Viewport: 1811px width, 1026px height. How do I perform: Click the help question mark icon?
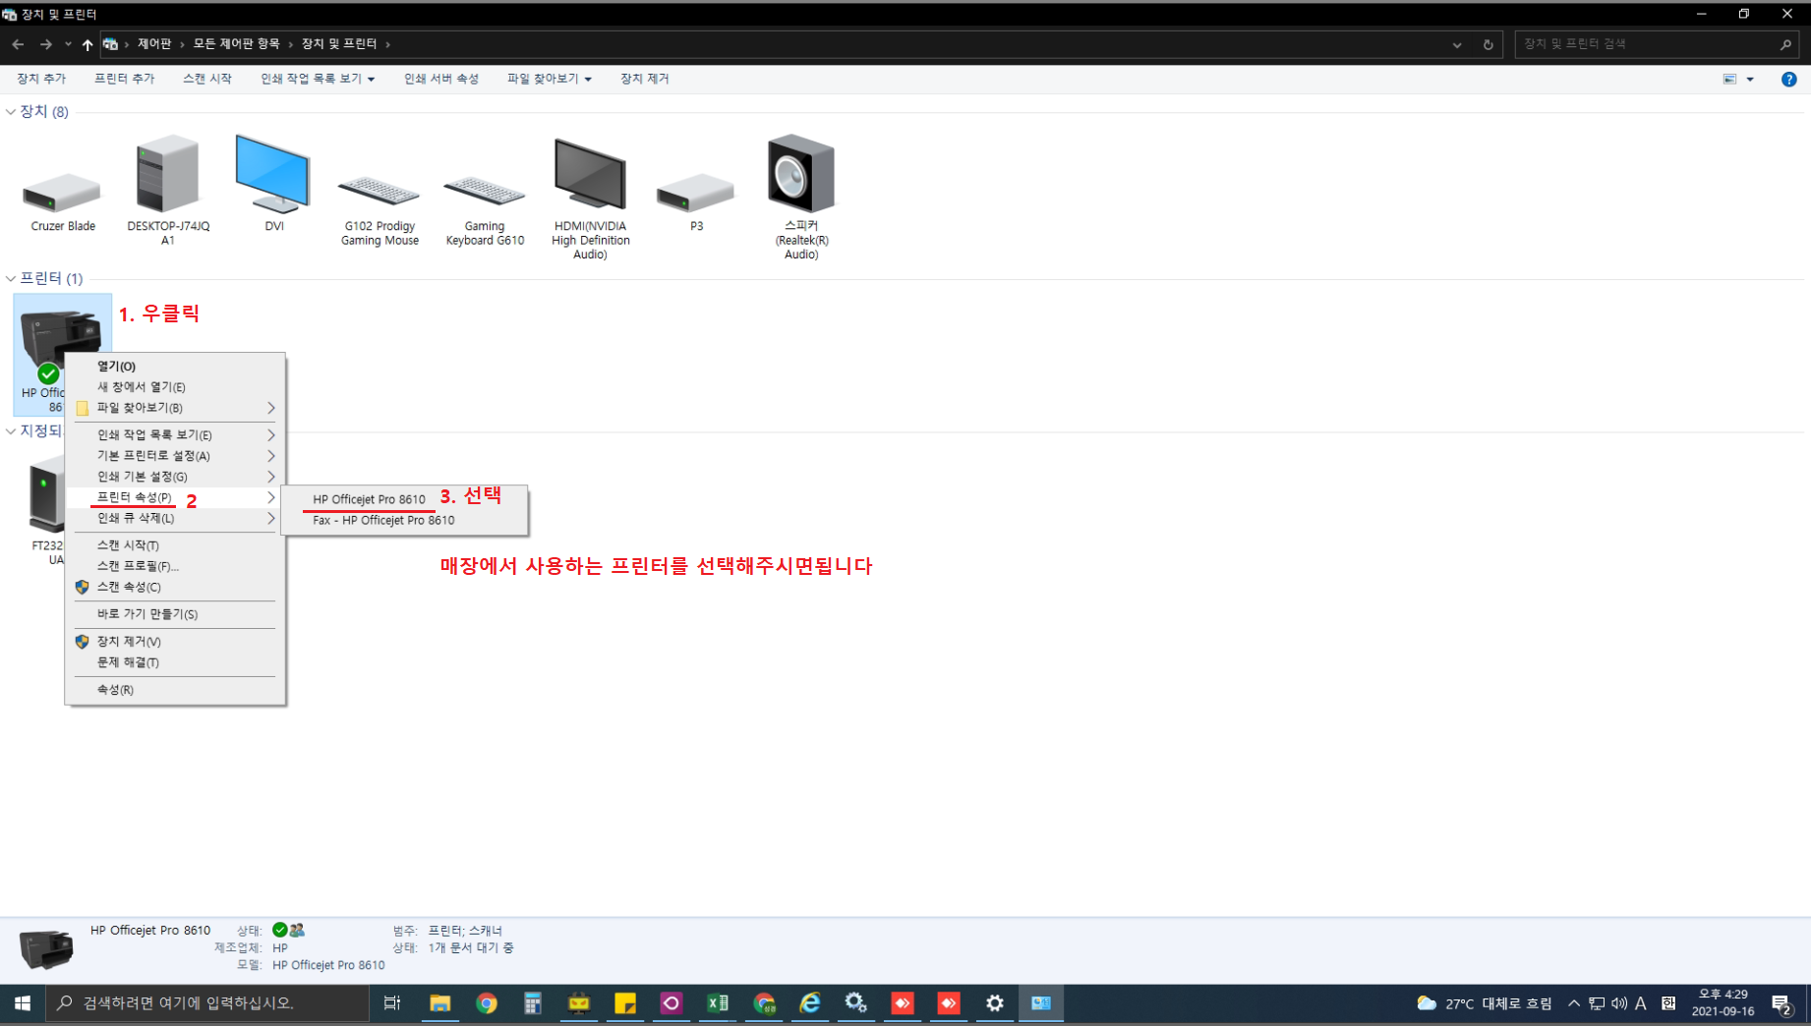[1788, 80]
